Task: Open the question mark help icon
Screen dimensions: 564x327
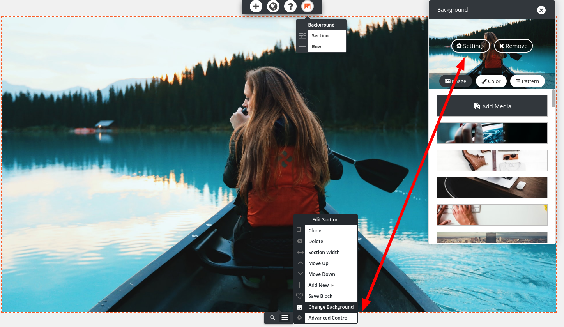Action: 290,6
